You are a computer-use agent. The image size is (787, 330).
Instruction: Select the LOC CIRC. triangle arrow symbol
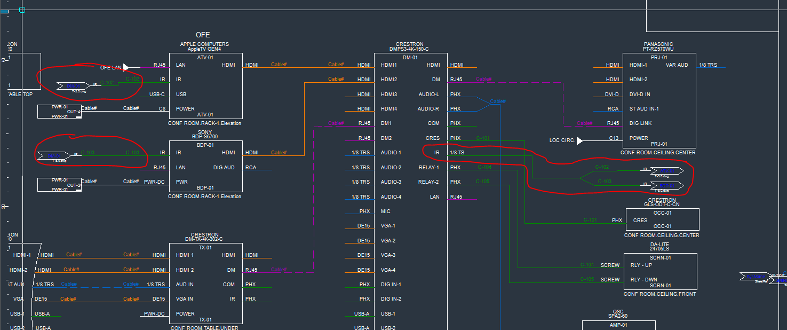581,140
